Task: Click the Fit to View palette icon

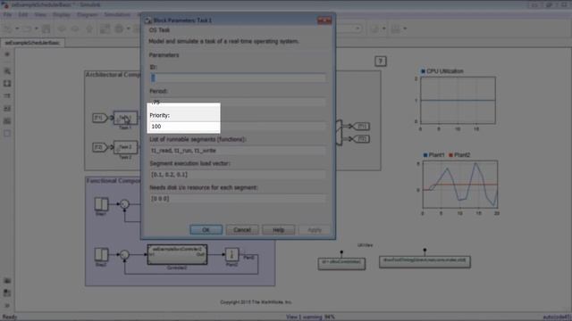Action: tap(7, 83)
